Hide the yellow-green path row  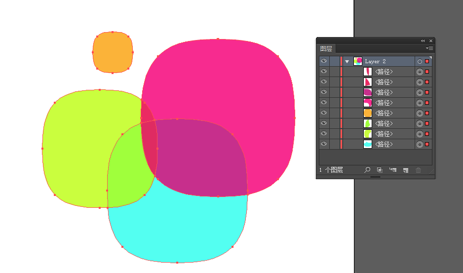coord(324,133)
